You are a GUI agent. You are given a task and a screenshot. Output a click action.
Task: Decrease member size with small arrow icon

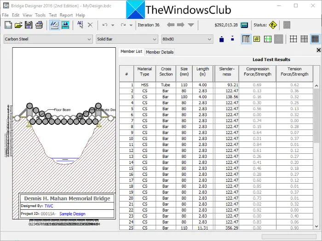pos(232,38)
